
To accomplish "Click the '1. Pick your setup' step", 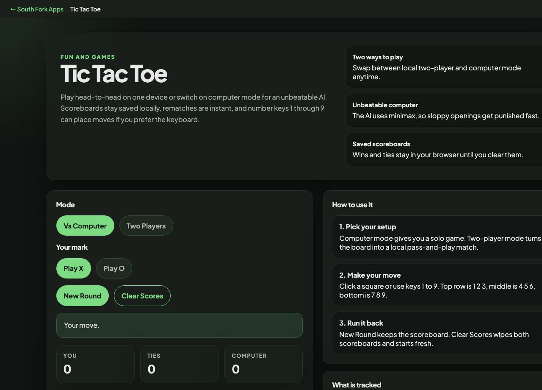I will pyautogui.click(x=437, y=237).
